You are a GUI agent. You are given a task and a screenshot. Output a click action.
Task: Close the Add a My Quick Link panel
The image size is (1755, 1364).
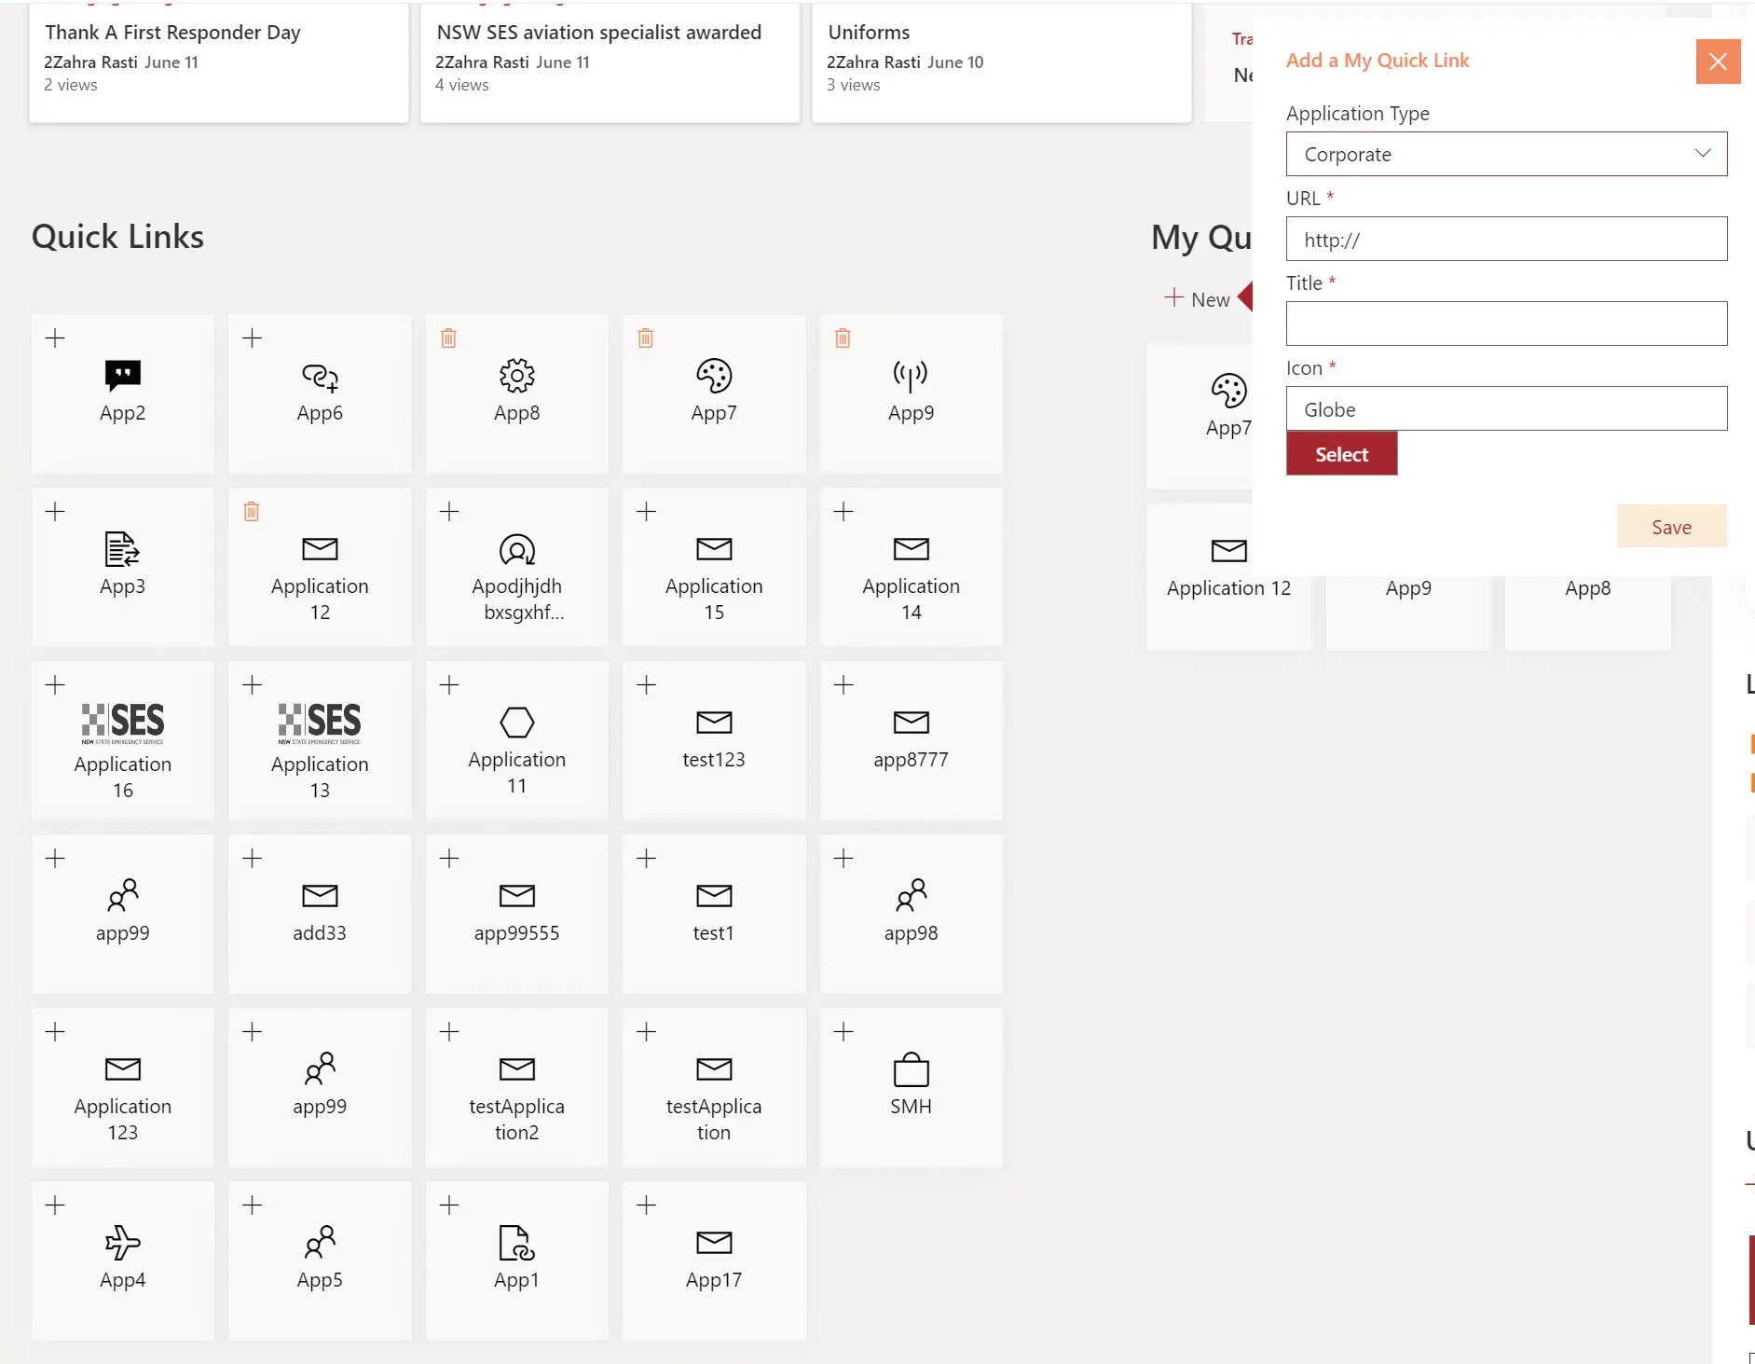(x=1717, y=62)
